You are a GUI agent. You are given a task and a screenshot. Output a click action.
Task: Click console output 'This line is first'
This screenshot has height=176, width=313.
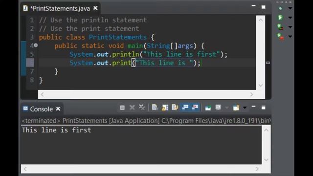(57, 130)
